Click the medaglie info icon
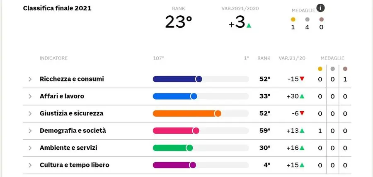Screen dimensions: 373x177 (321, 8)
